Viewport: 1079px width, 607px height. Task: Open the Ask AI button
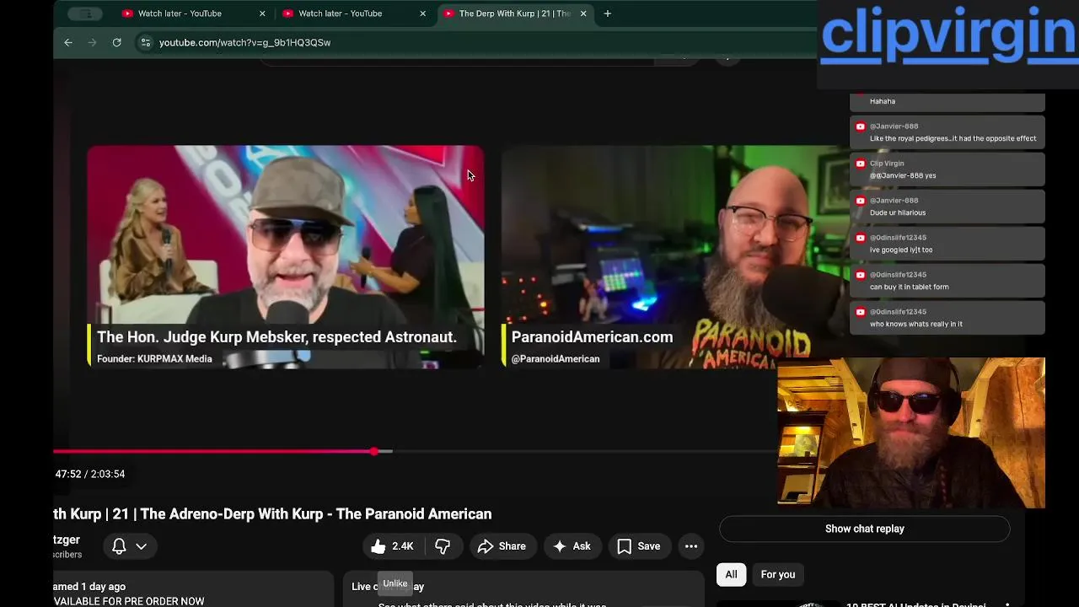[x=572, y=546]
